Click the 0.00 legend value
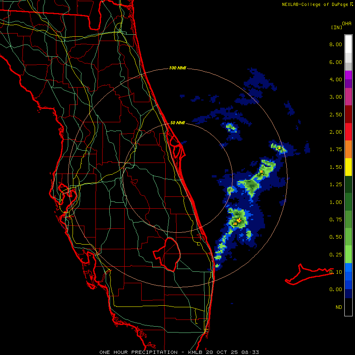The width and height of the screenshot is (355, 355). pyautogui.click(x=336, y=290)
